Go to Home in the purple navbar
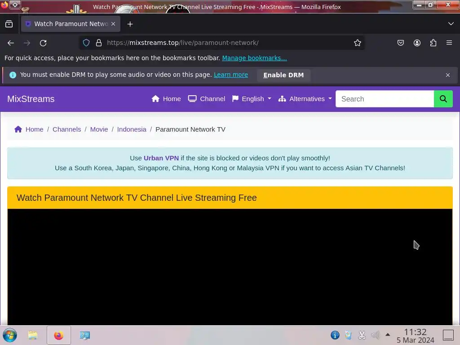 click(x=166, y=99)
